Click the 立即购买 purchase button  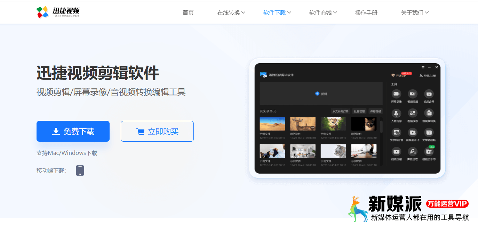click(x=157, y=131)
